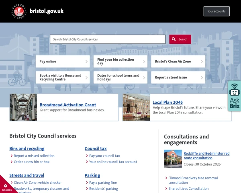Viewport: 241px width, 193px height.
Task: Click the red arrow beside Your online council tax account
Action: [87, 162]
